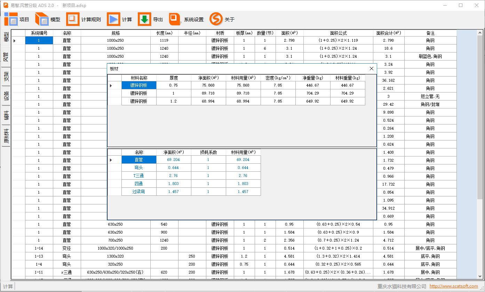
Task: Click the 材料重量(kg) column header
Action: coord(348,78)
